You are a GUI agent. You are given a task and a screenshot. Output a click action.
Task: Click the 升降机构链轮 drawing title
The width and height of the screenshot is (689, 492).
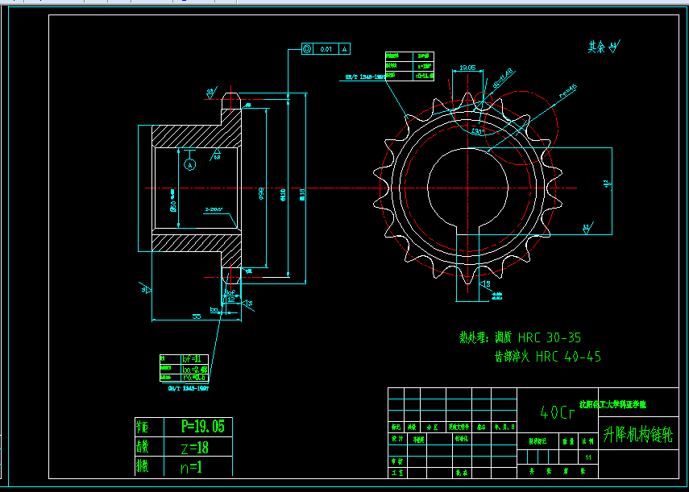pos(638,435)
